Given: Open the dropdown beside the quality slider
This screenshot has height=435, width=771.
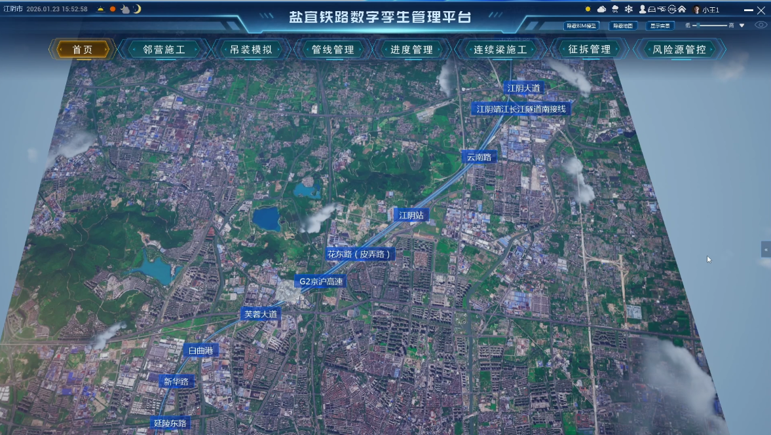Looking at the screenshot, I should point(743,24).
